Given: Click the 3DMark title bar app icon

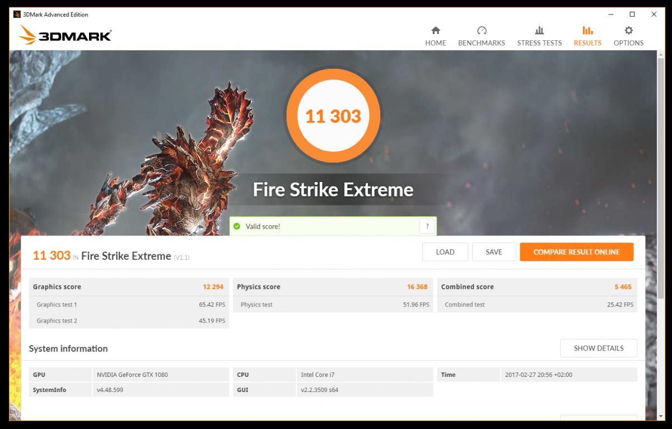Looking at the screenshot, I should pyautogui.click(x=17, y=14).
